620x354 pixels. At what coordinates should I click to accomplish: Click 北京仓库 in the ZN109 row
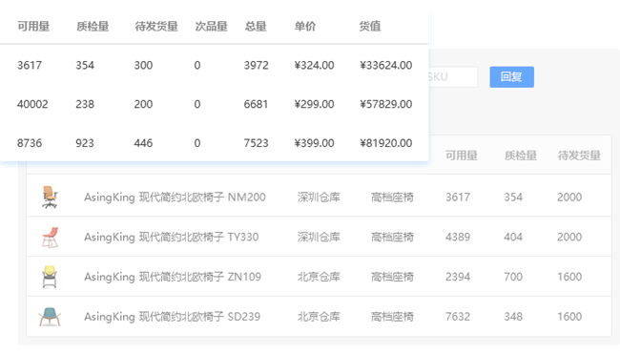click(319, 277)
